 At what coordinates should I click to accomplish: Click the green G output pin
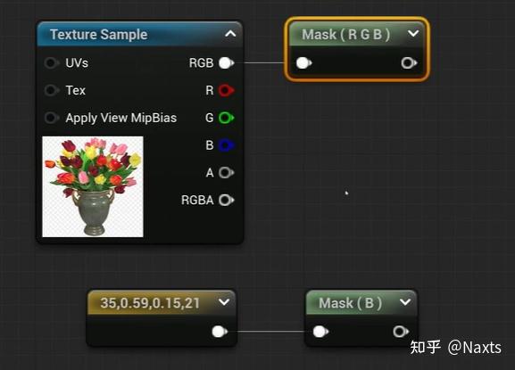pos(227,118)
